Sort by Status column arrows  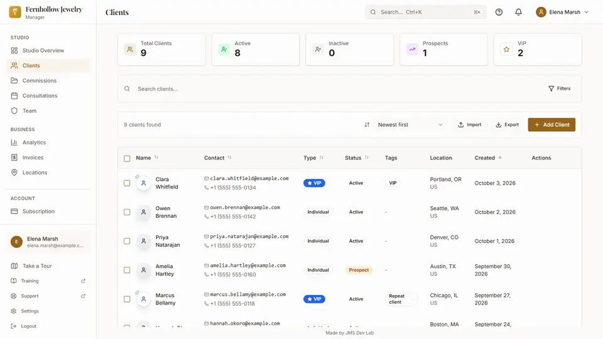[366, 158]
